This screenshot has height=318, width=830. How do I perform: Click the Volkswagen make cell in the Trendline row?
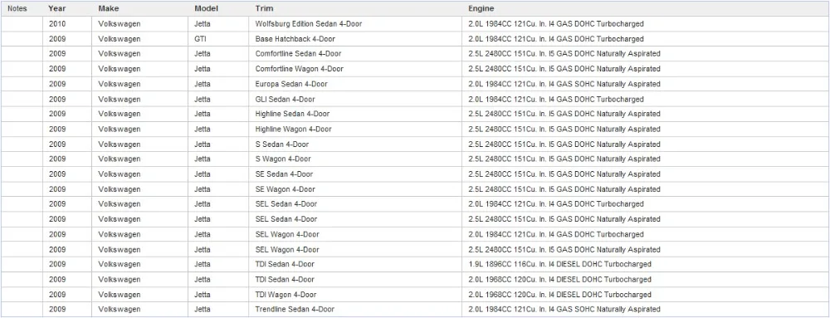(119, 309)
